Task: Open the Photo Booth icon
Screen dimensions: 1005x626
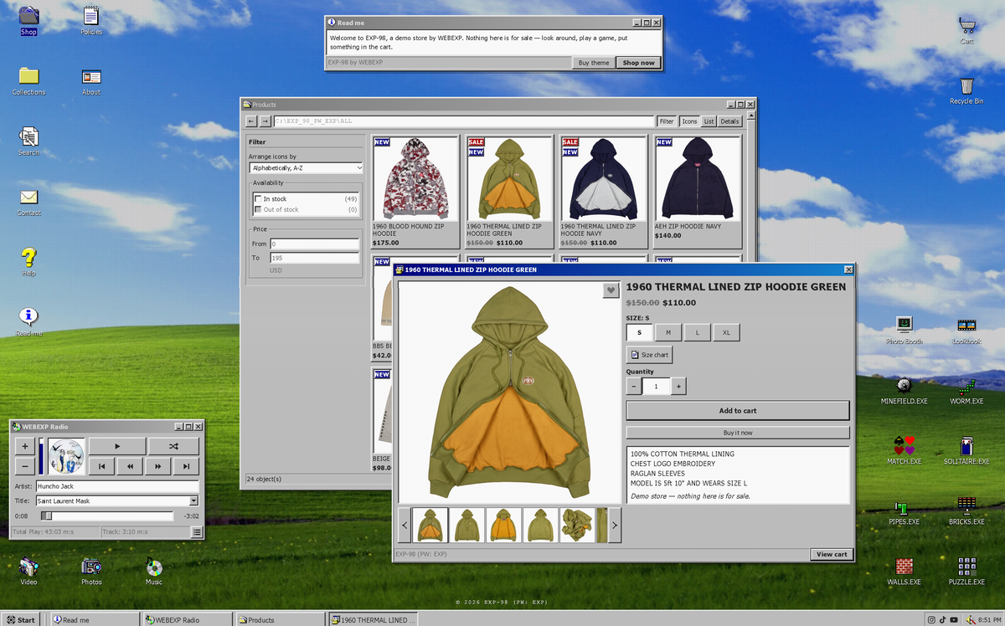Action: pos(904,330)
